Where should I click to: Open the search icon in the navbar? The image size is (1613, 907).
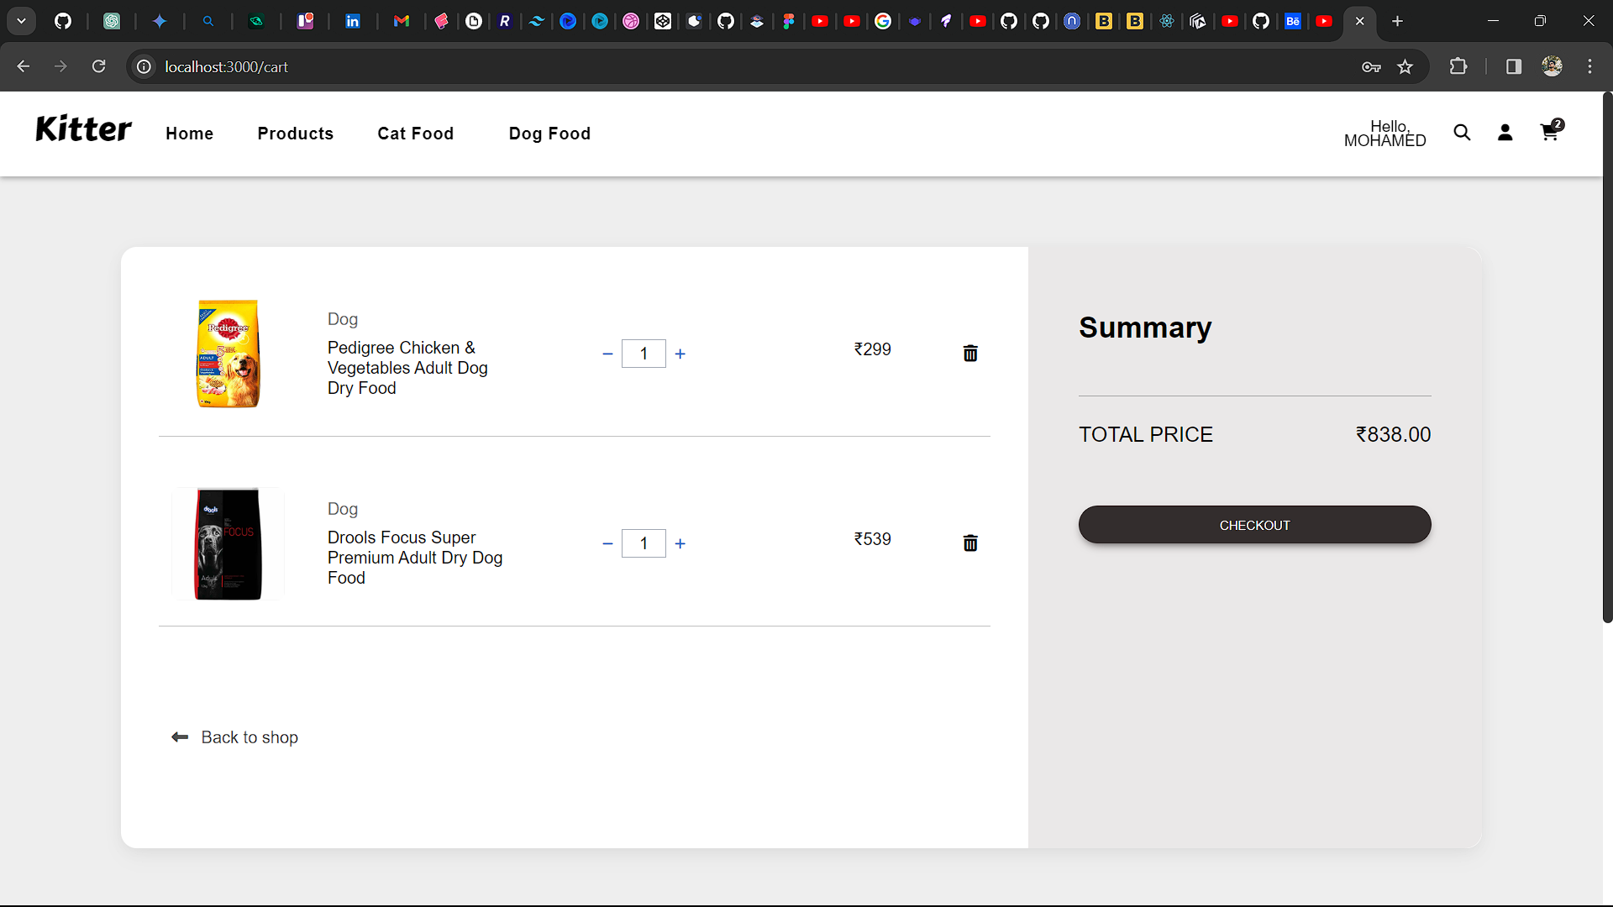[x=1463, y=133]
